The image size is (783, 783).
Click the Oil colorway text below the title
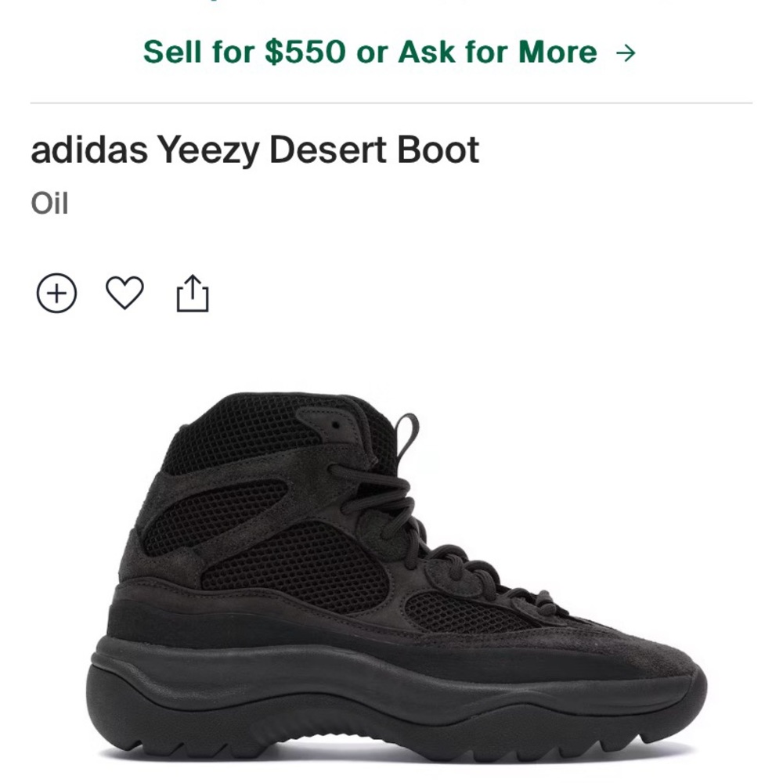tap(49, 202)
